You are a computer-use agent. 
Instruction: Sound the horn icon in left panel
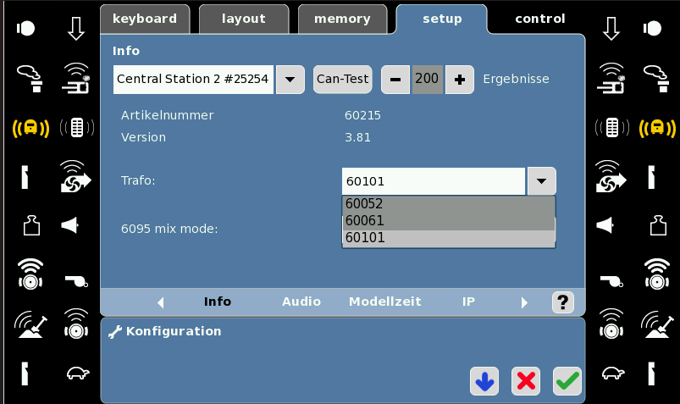69,225
